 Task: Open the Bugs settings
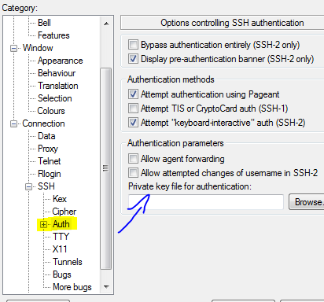click(x=62, y=274)
